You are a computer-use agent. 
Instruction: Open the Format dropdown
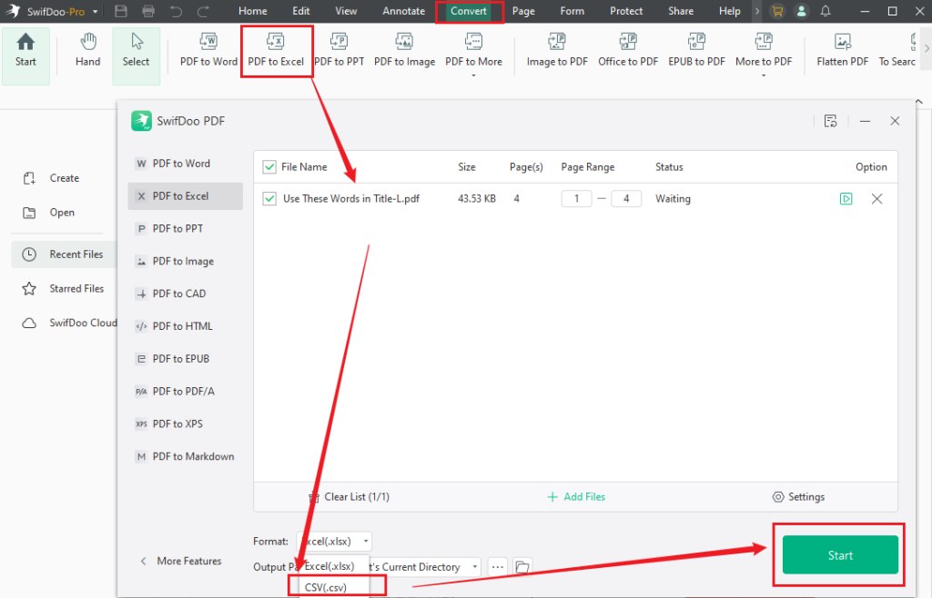click(x=335, y=542)
